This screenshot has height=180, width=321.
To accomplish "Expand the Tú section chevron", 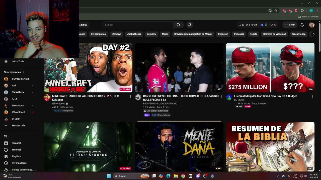I will point(10,136).
